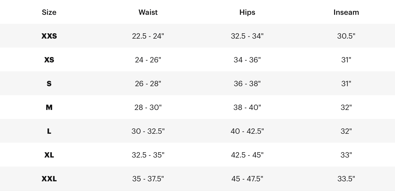Select the S size row label

[x=49, y=84]
